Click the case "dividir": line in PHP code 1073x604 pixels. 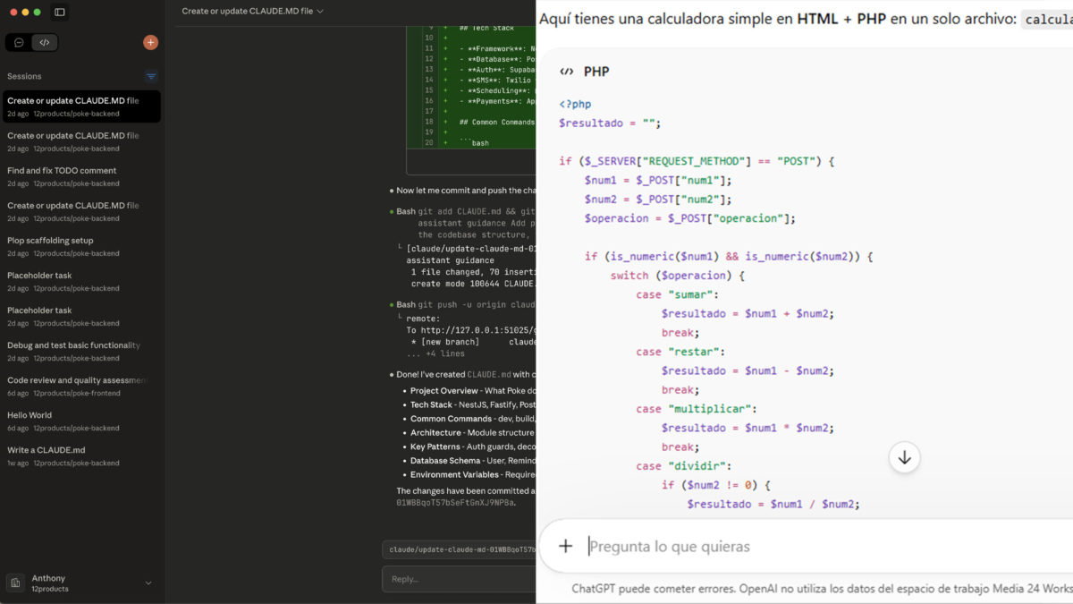click(x=684, y=466)
